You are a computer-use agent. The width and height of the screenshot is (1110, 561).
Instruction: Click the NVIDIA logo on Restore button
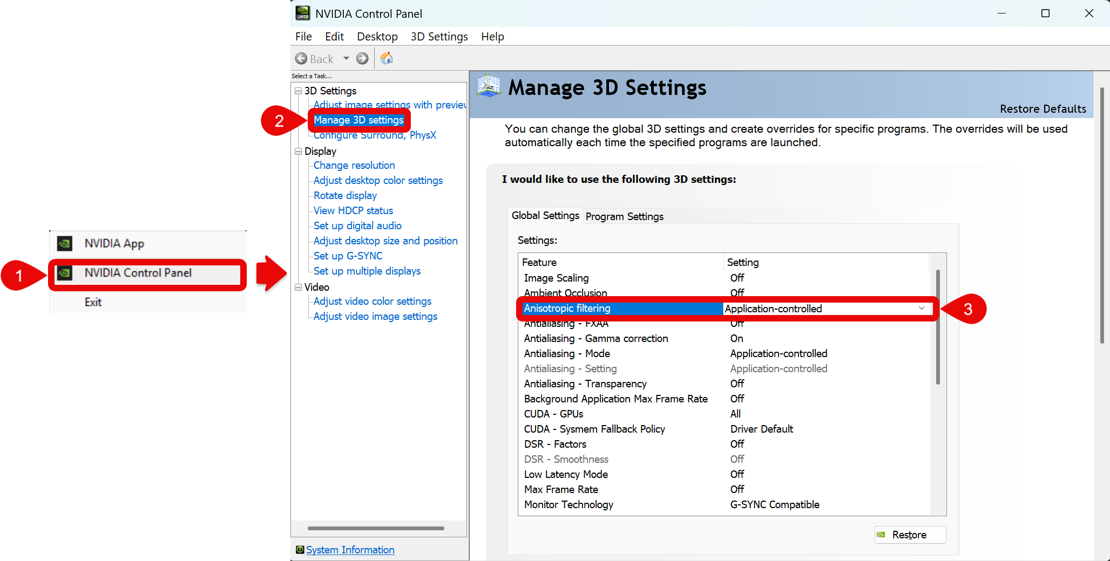click(x=881, y=535)
